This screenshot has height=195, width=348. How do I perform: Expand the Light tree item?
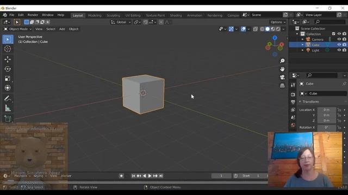[x=302, y=50]
